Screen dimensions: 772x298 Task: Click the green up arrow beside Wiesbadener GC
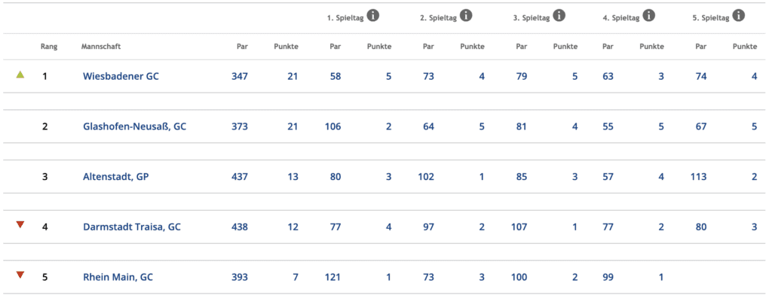[x=20, y=74]
